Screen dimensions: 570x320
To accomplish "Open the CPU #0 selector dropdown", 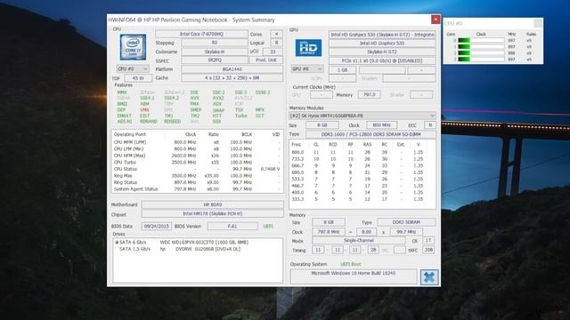I will coord(133,68).
